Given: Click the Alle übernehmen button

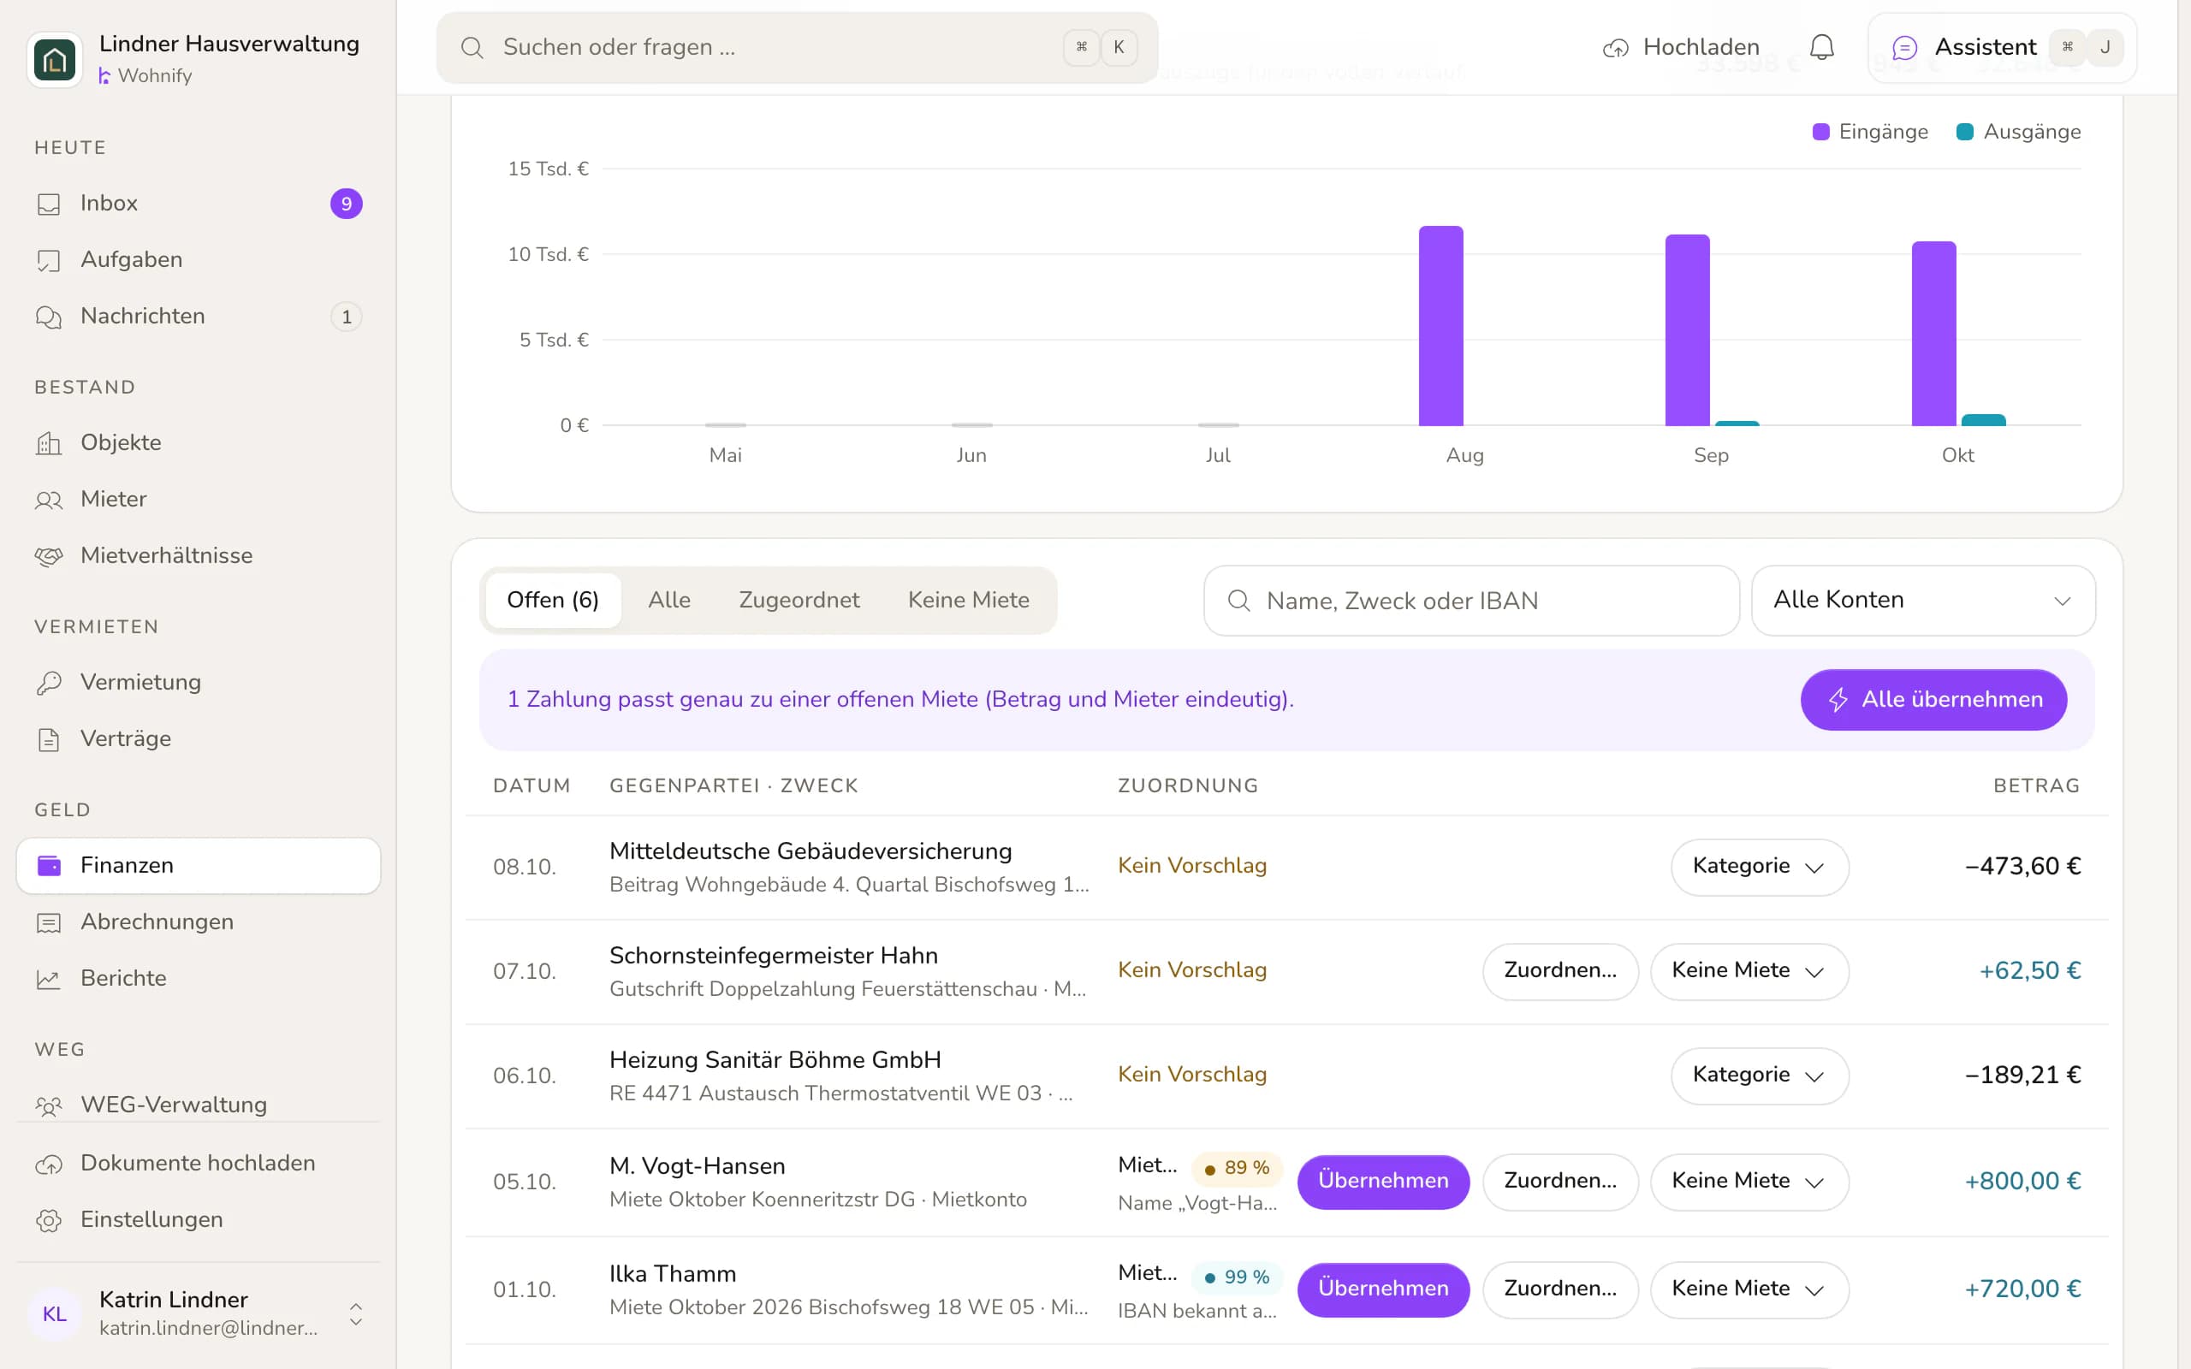Looking at the screenshot, I should tap(1933, 700).
